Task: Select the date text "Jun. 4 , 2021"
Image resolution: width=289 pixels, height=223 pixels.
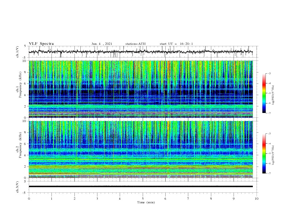Action: tap(102, 44)
